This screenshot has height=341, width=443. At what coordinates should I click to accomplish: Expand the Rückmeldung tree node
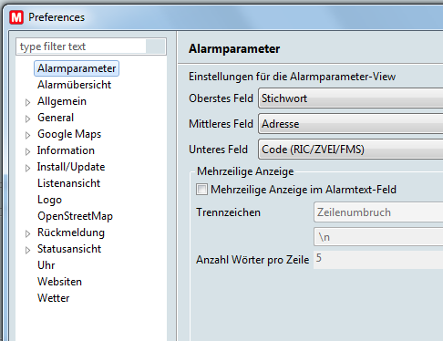tap(27, 233)
